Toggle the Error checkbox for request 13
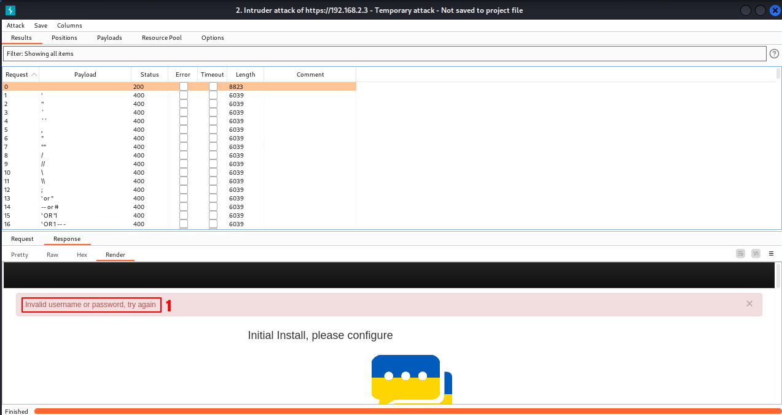The width and height of the screenshot is (782, 415). 184,199
